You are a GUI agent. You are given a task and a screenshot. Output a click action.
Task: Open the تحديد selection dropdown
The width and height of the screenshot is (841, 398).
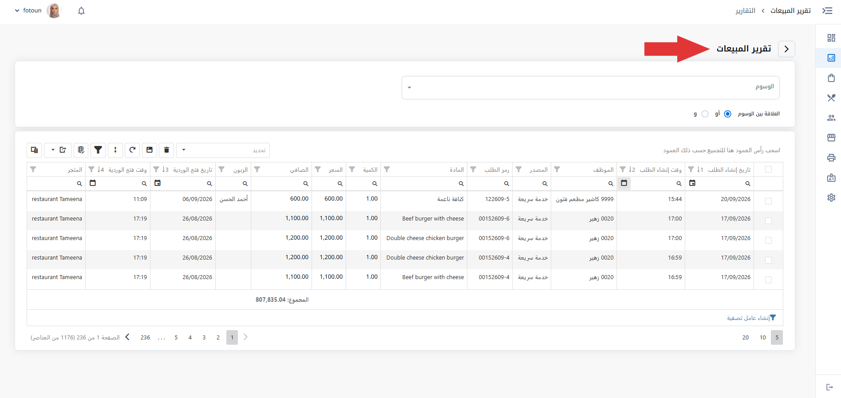point(223,150)
